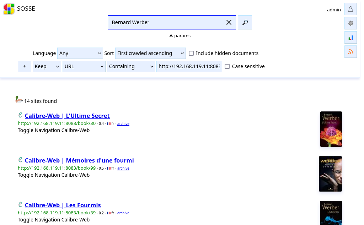364x225 pixels.
Task: Click favicon next to L'Ultime Secret
Action: click(x=20, y=115)
